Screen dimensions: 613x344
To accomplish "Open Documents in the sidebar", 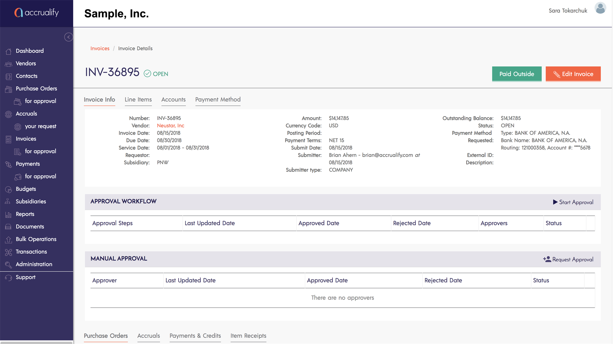I will [30, 227].
